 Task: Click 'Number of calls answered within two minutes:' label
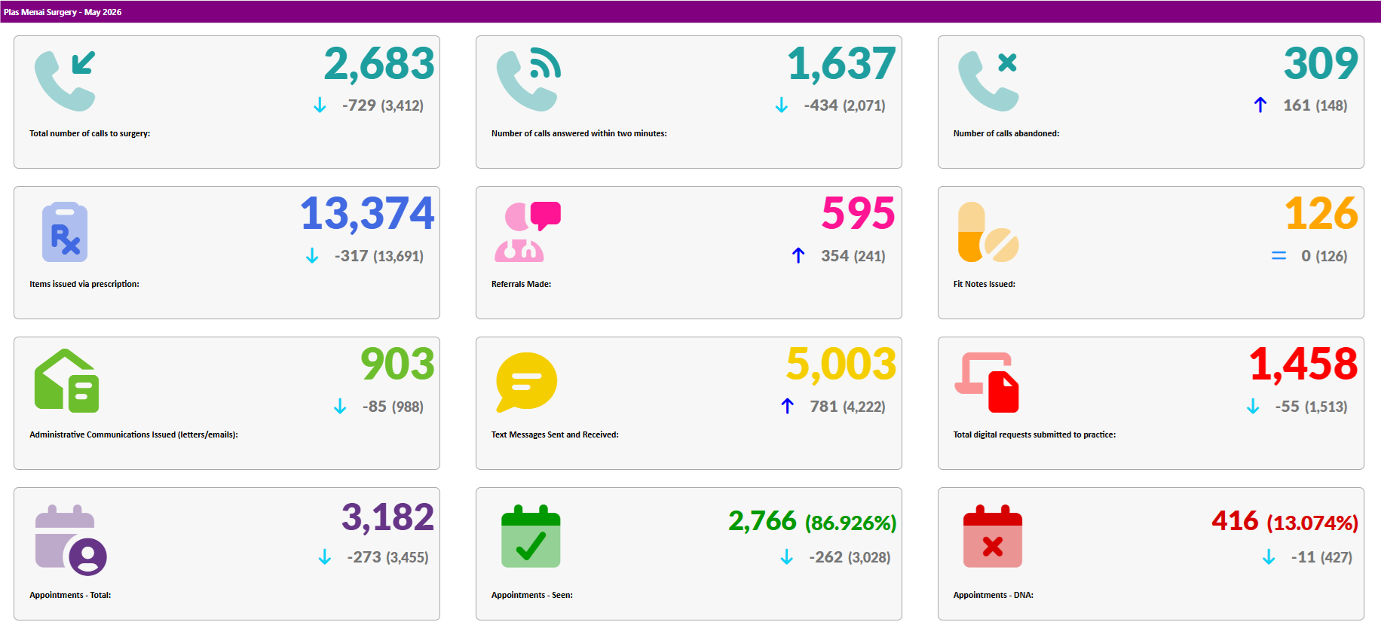[x=579, y=134]
